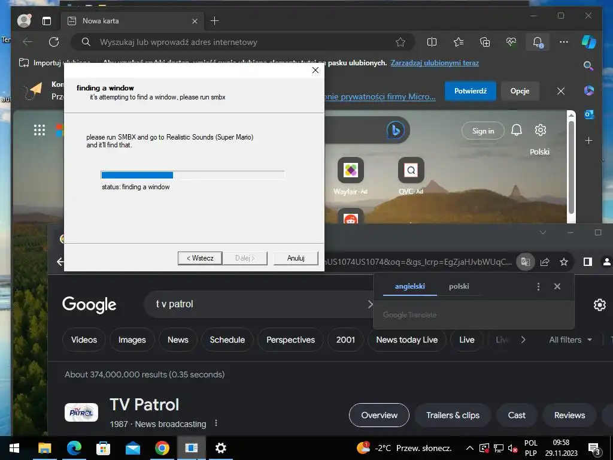Open translate popup options menu

[538, 287]
